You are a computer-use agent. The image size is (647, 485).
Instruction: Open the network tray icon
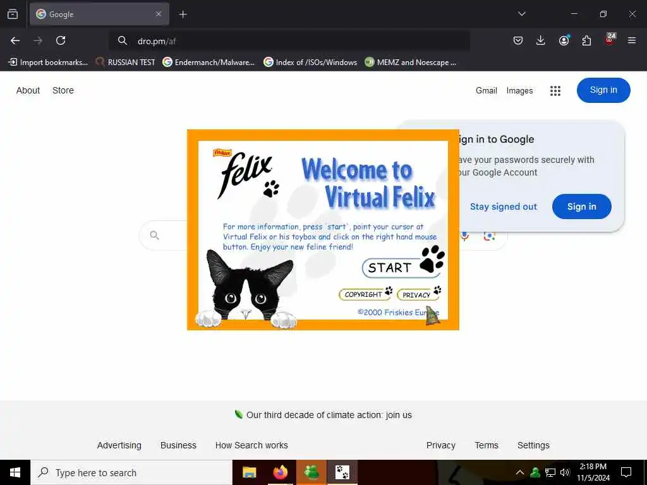click(x=550, y=472)
